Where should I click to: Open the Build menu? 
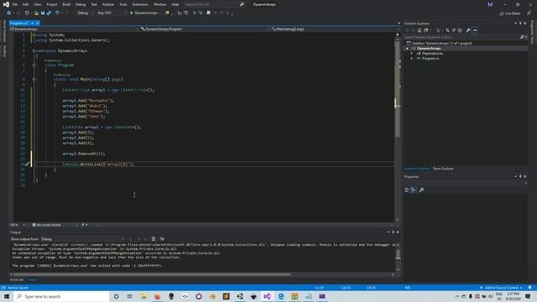[x=66, y=4]
